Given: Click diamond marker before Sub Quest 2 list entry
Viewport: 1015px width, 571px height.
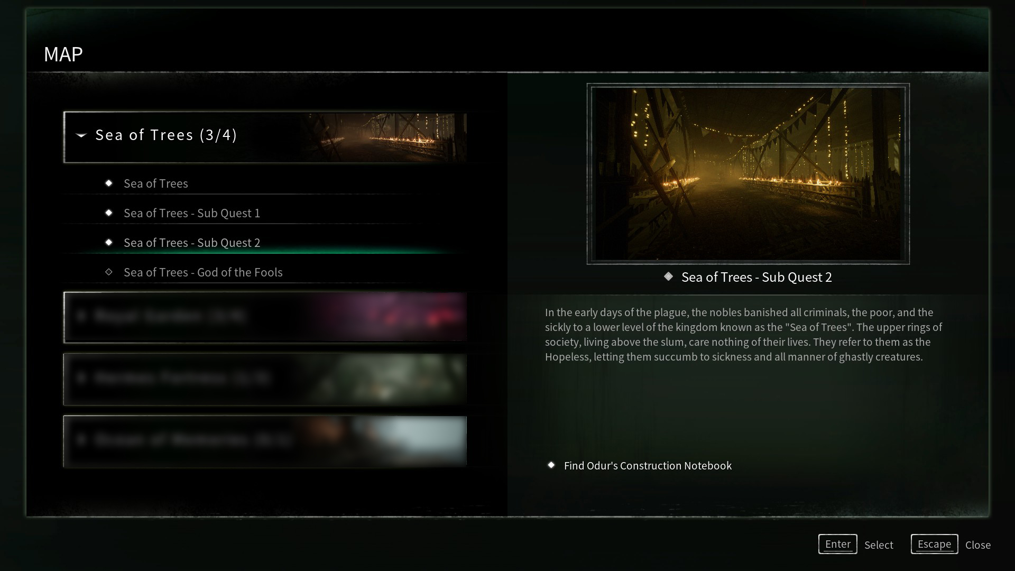Looking at the screenshot, I should [x=109, y=242].
